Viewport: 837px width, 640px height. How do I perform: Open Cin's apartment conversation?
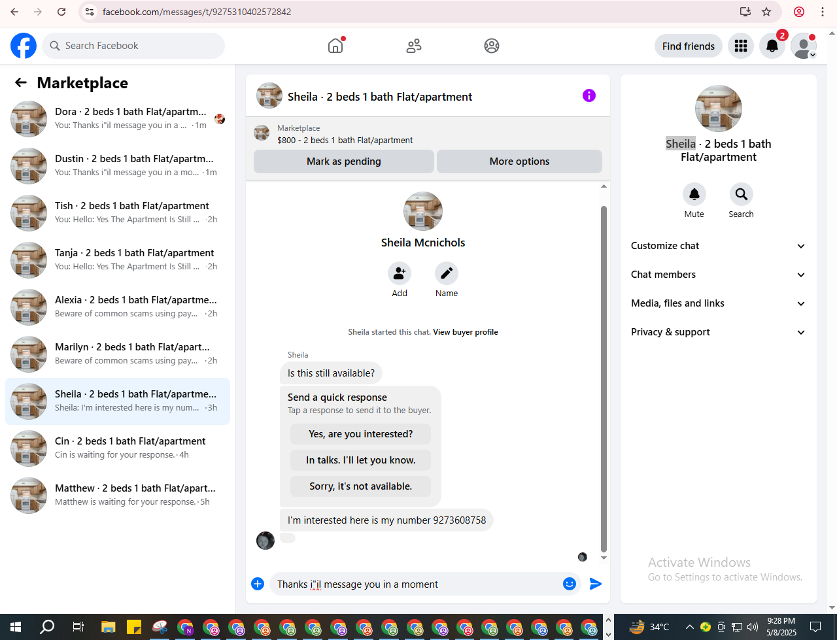tap(118, 448)
